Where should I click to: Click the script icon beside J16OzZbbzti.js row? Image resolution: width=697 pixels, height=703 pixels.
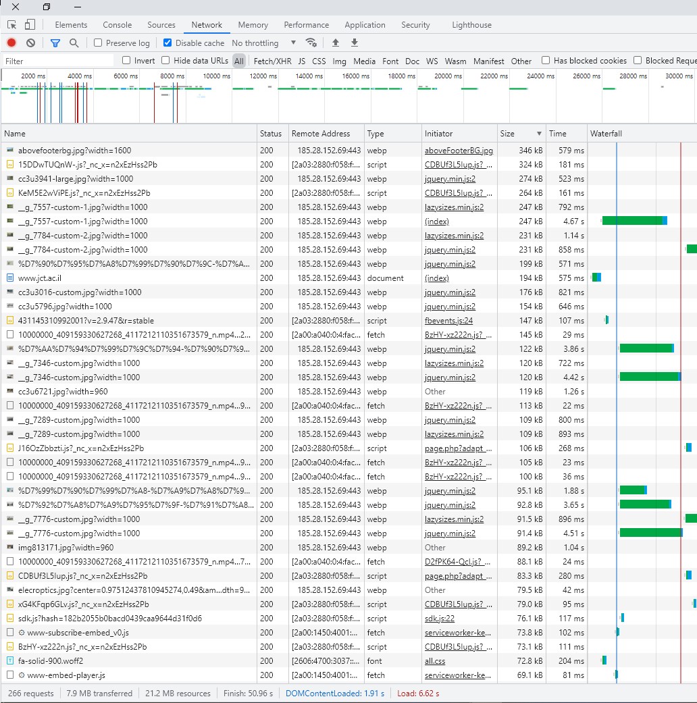pyautogui.click(x=10, y=448)
